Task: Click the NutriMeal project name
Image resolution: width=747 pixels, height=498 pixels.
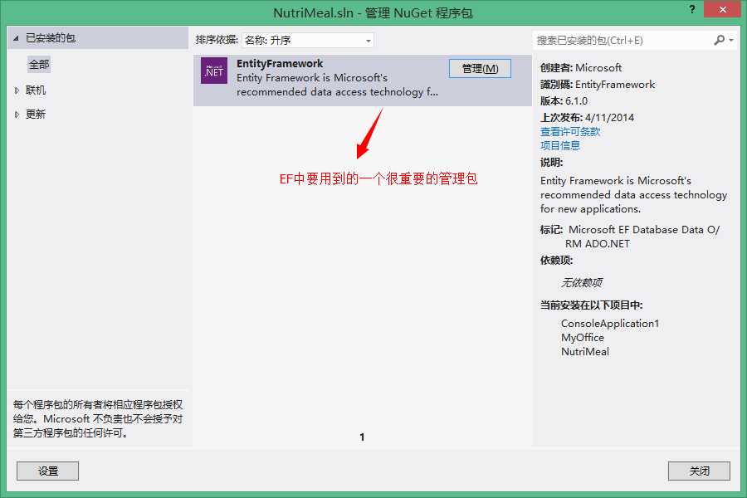Action: 585,352
